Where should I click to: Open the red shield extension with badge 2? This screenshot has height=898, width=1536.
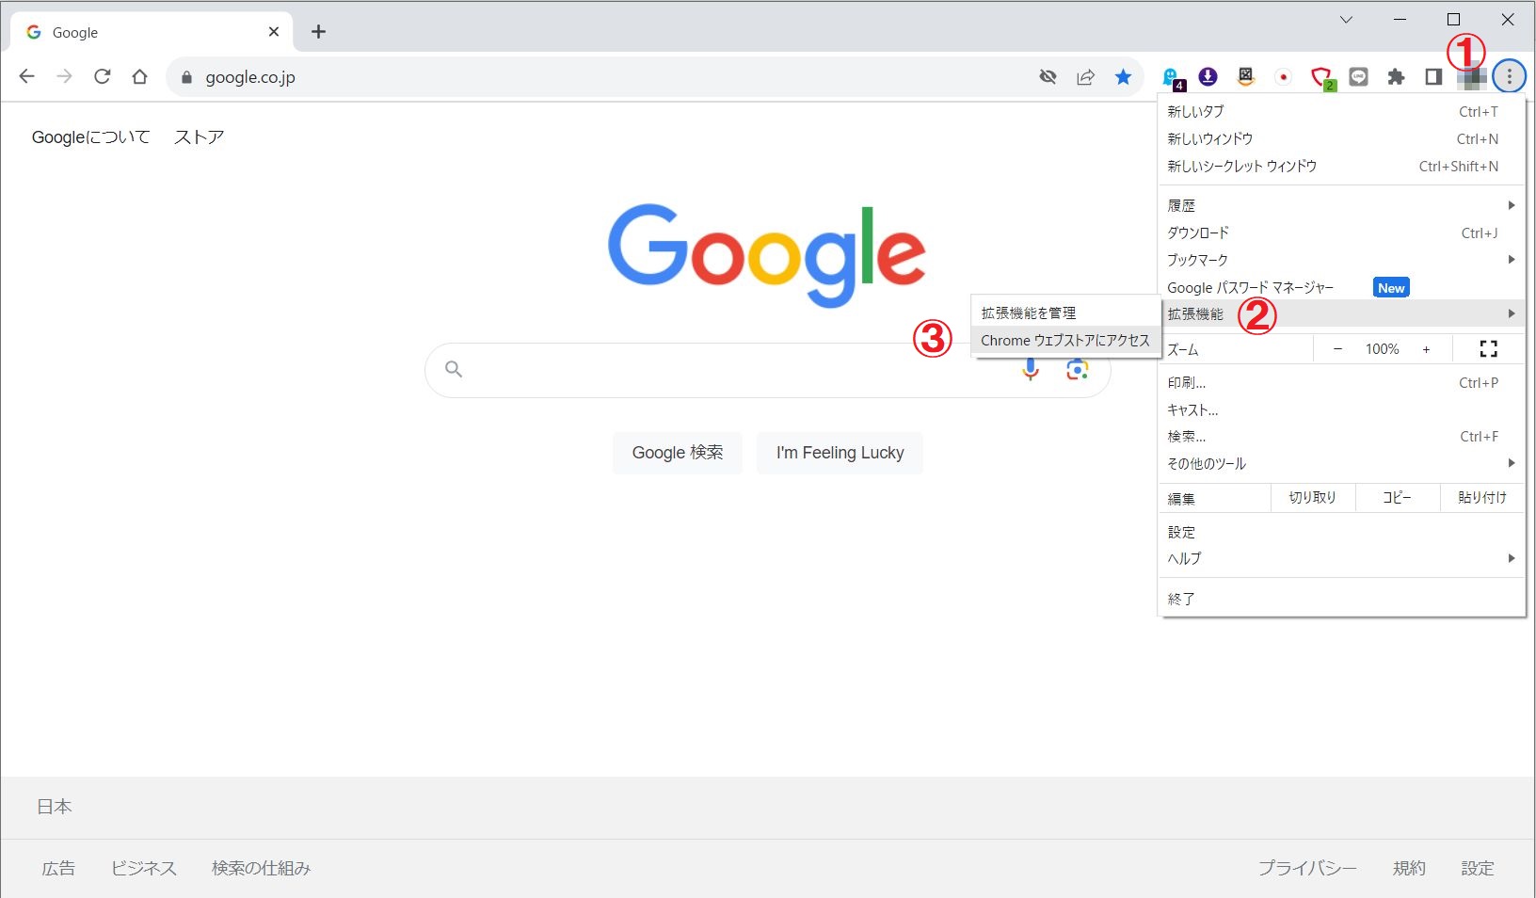coord(1322,78)
